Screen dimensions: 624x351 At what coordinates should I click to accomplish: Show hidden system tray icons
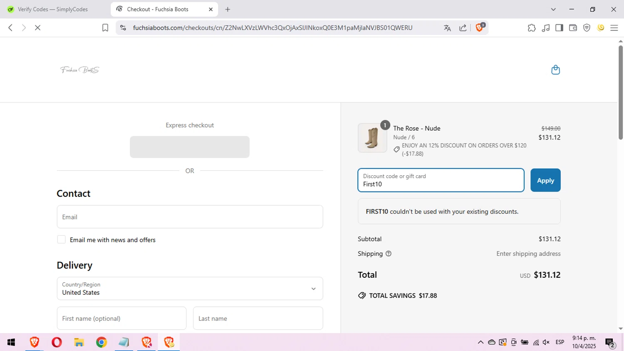480,342
